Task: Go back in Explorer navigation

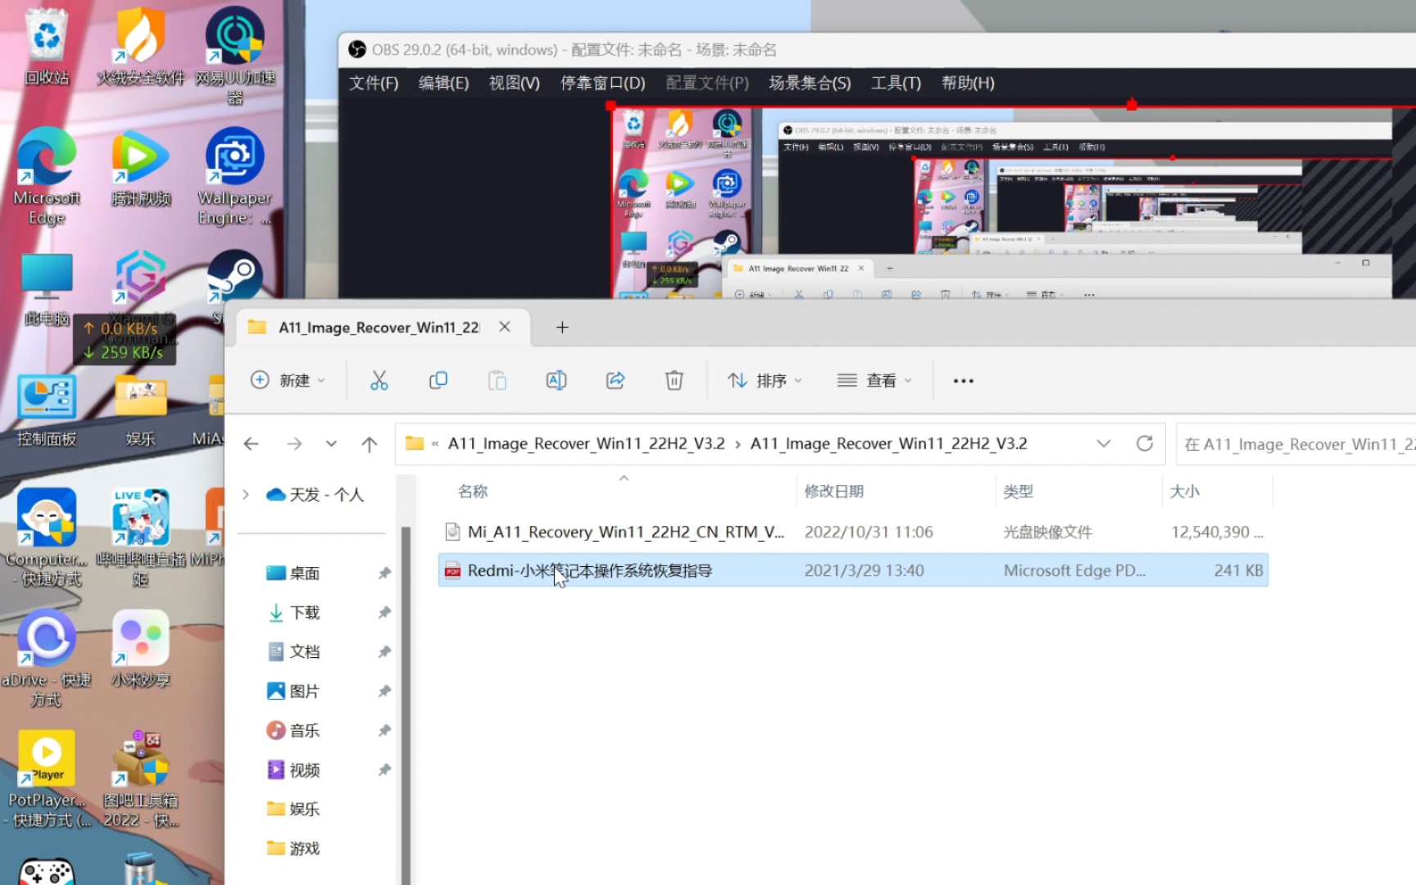Action: (x=252, y=443)
